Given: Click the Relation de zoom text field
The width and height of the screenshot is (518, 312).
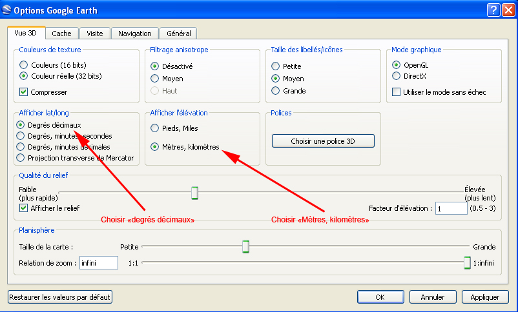Looking at the screenshot, I should [x=99, y=263].
